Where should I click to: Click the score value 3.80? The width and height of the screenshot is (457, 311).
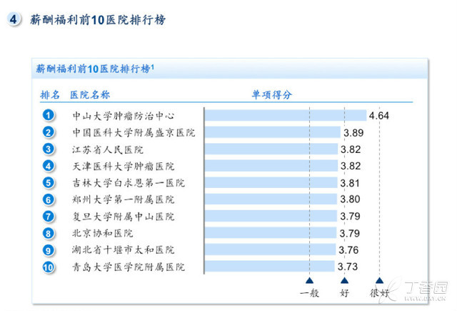click(x=350, y=199)
